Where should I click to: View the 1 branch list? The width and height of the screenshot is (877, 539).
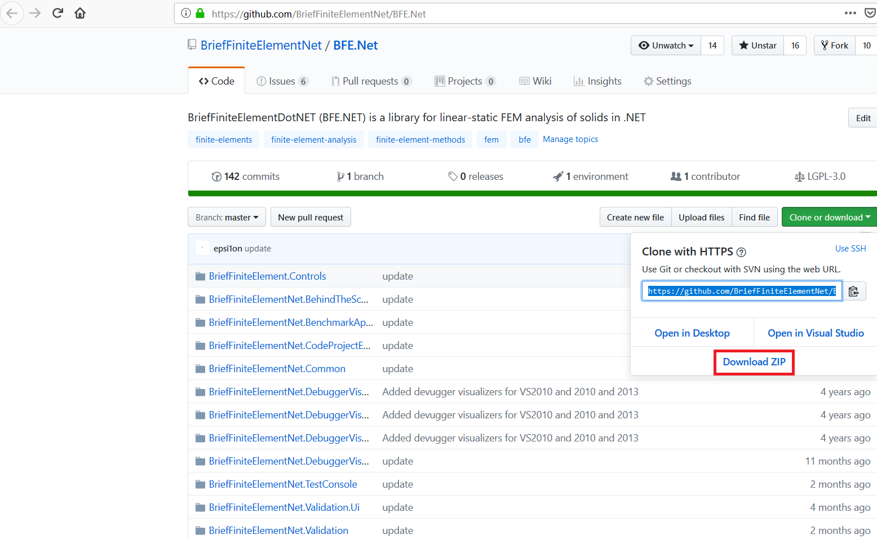[x=360, y=176]
